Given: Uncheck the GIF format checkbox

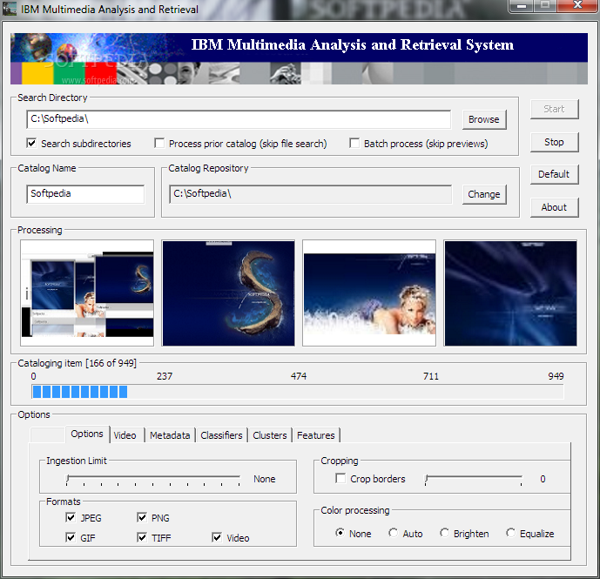Looking at the screenshot, I should point(71,537).
